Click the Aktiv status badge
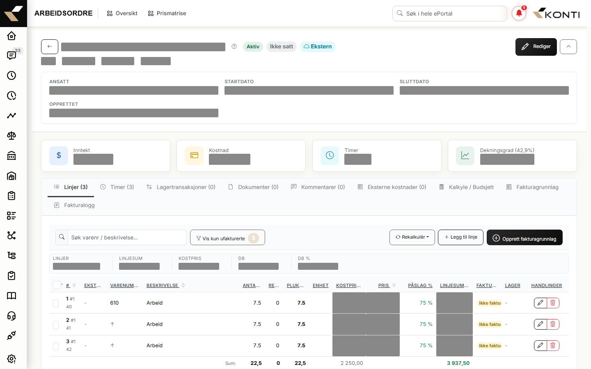The height and width of the screenshot is (369, 591). pyautogui.click(x=253, y=47)
